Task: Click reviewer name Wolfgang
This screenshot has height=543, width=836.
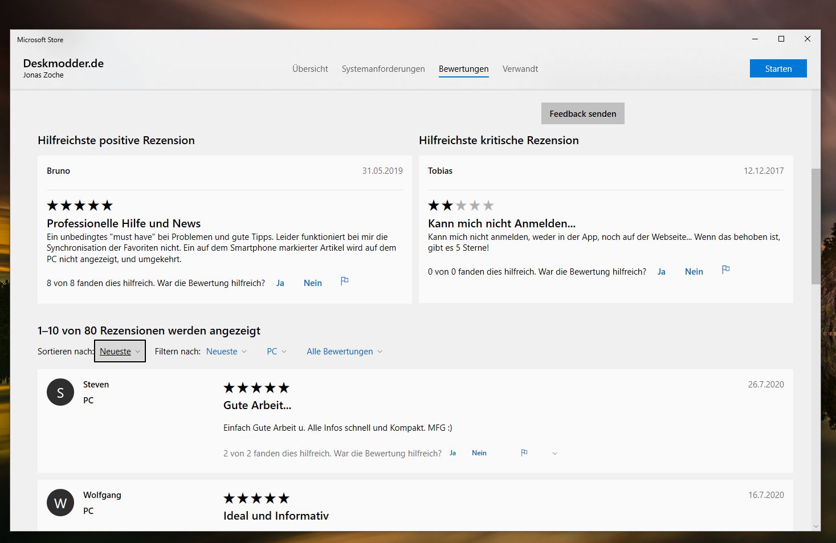Action: click(102, 495)
